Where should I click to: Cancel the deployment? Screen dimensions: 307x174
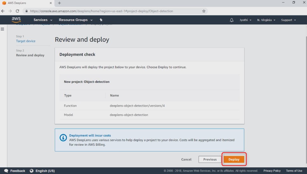(186, 159)
